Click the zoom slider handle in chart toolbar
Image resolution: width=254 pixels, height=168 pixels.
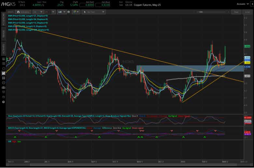click(201, 12)
